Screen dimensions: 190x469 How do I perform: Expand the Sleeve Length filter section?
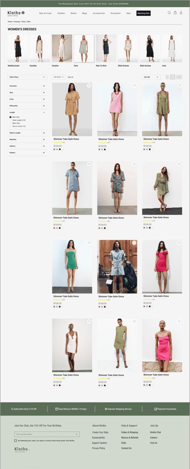(27, 133)
